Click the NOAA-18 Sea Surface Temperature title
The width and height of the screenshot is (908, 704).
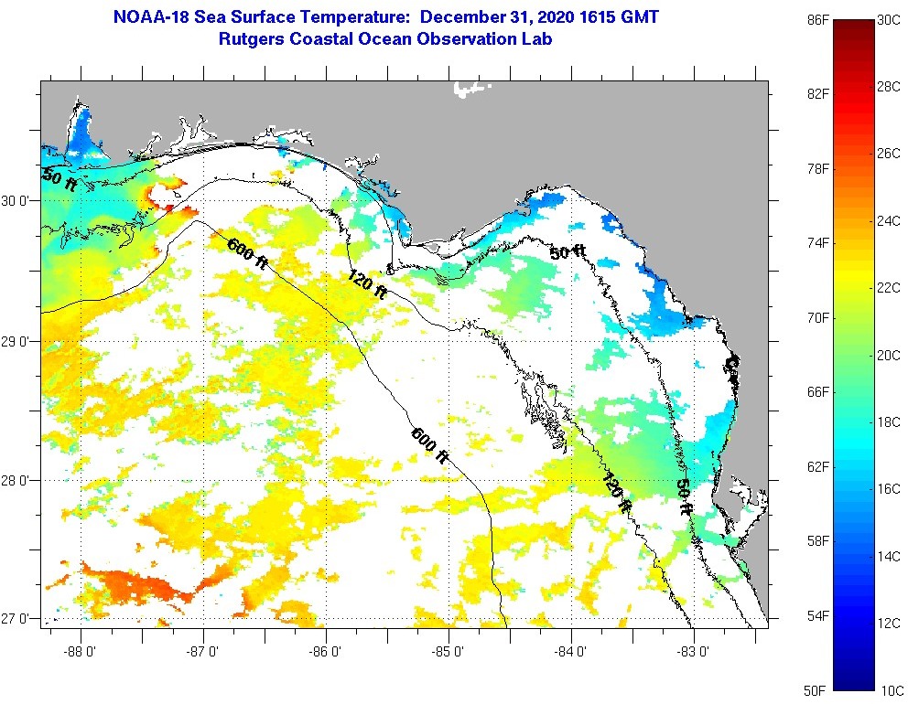click(385, 16)
